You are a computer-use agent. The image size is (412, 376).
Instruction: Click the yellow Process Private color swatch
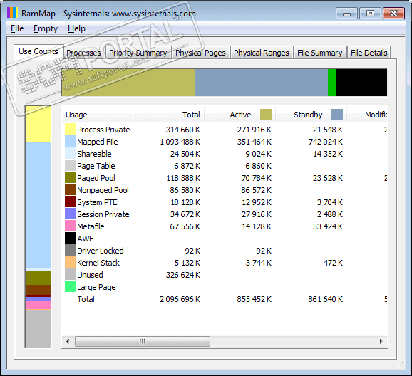tap(71, 130)
